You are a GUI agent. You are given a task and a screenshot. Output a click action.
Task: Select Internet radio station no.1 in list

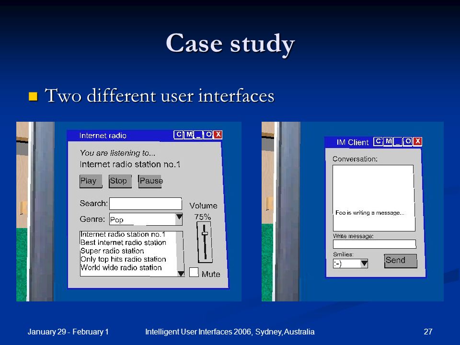123,234
